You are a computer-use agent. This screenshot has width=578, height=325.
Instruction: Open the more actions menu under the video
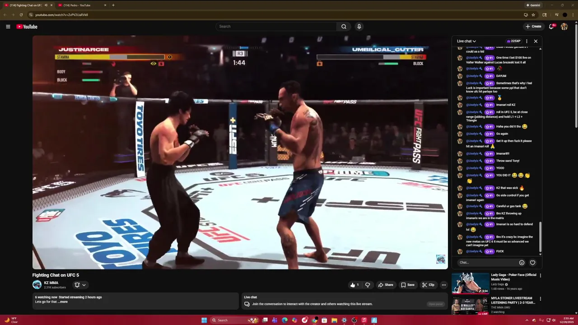pos(443,285)
